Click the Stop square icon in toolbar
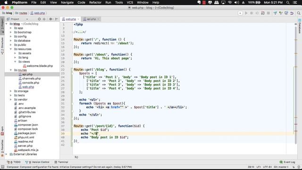This screenshot has width=302, height=170. pos(268,13)
